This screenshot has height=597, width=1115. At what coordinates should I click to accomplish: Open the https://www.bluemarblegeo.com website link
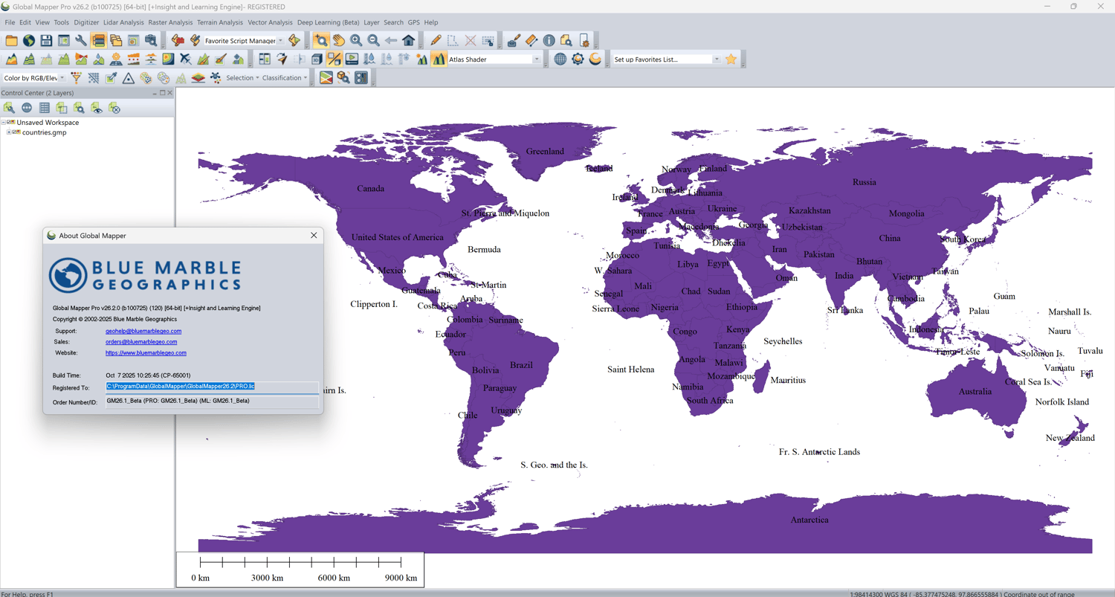146,353
